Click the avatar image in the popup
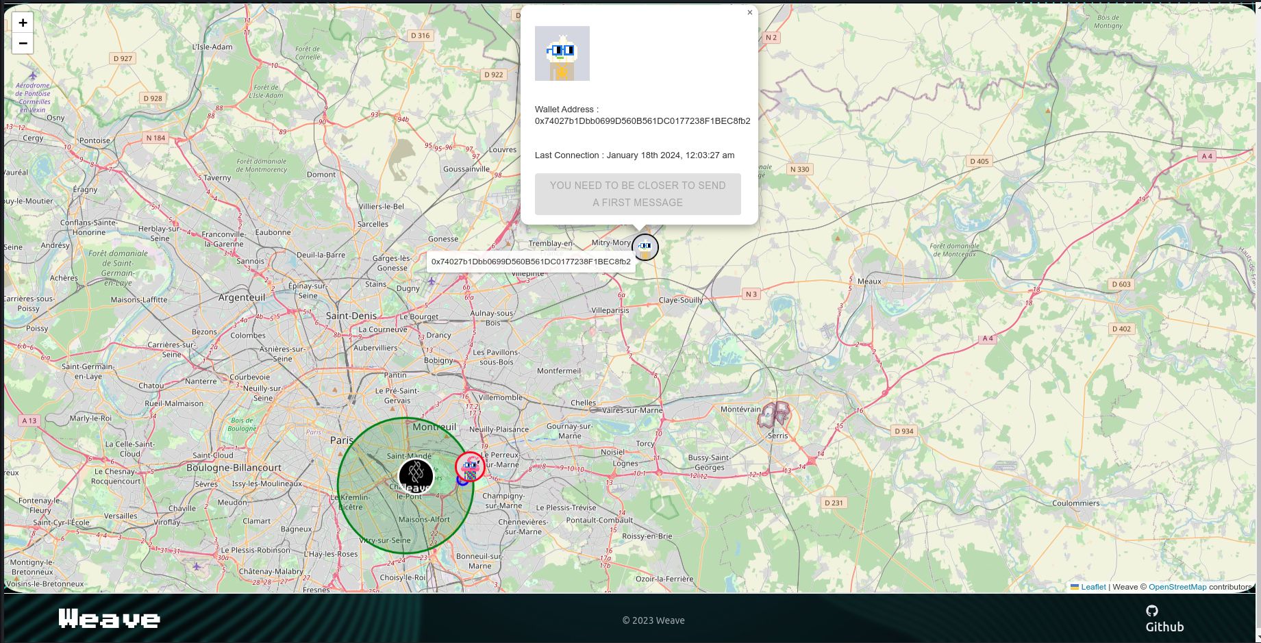Image resolution: width=1261 pixels, height=643 pixels. [x=562, y=53]
